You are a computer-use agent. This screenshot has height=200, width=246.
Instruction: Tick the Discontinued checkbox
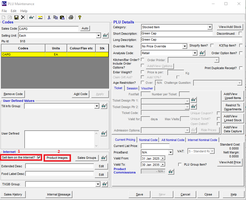[240, 34]
